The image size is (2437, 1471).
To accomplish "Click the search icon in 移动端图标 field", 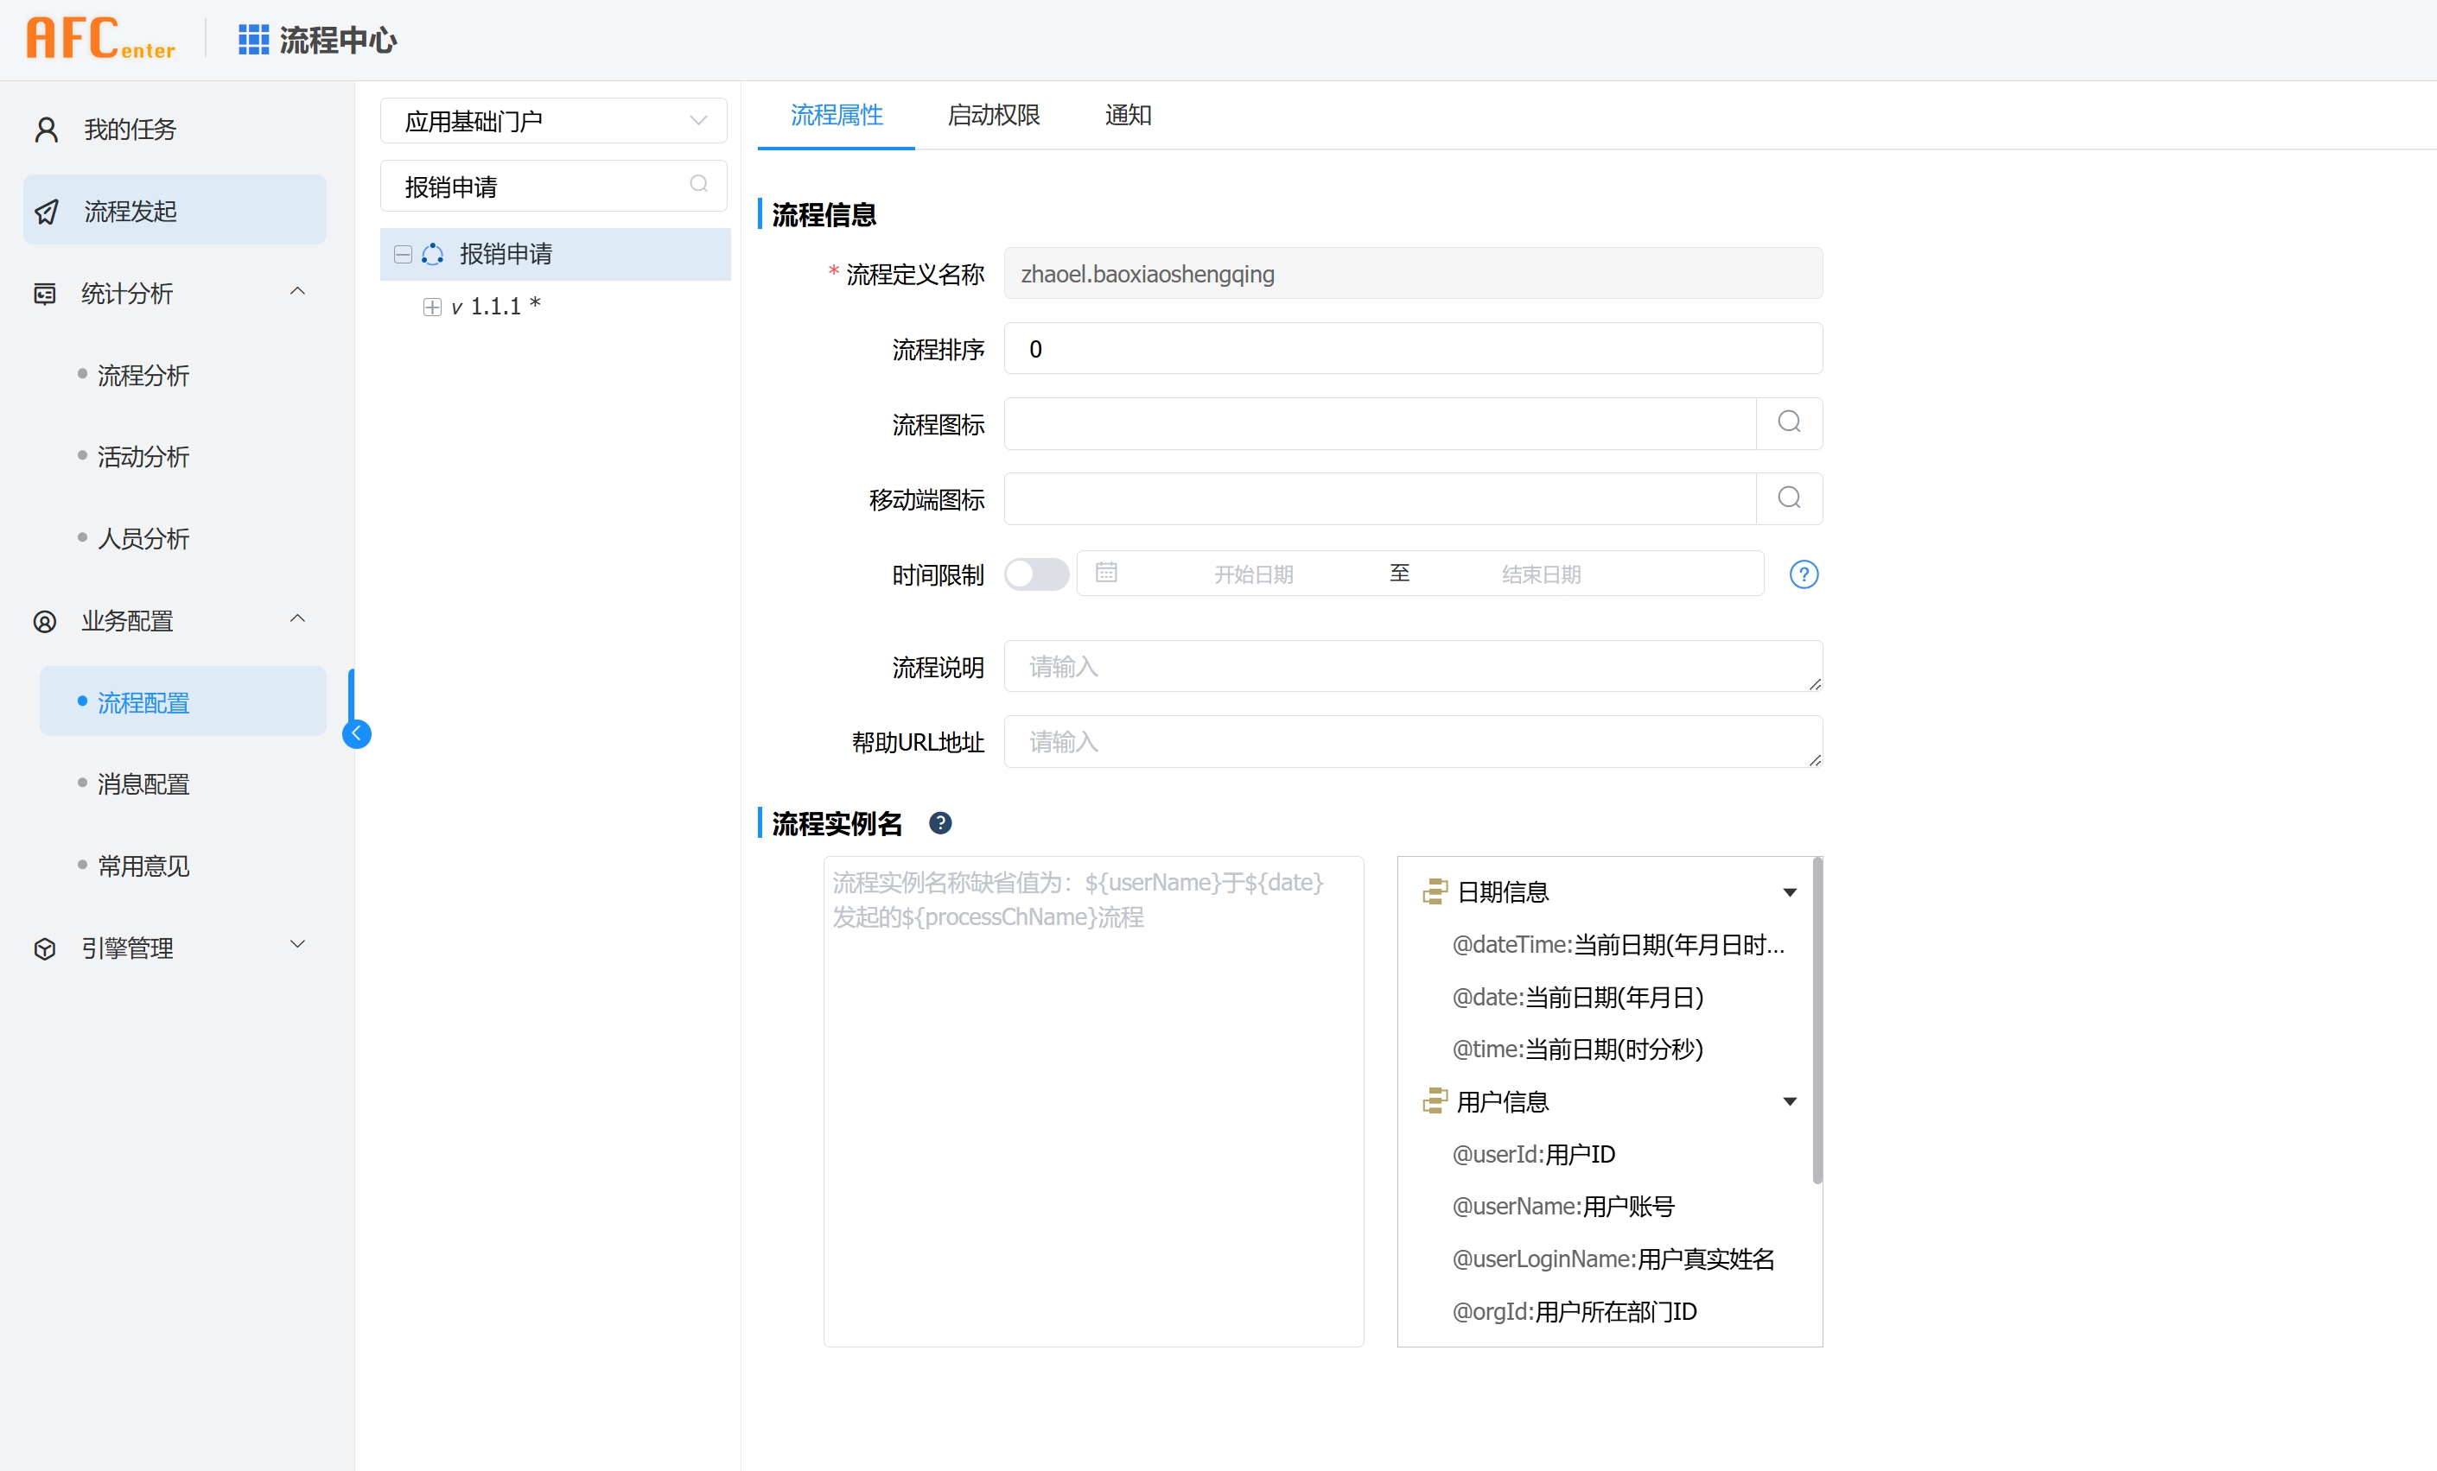I will 1788,498.
